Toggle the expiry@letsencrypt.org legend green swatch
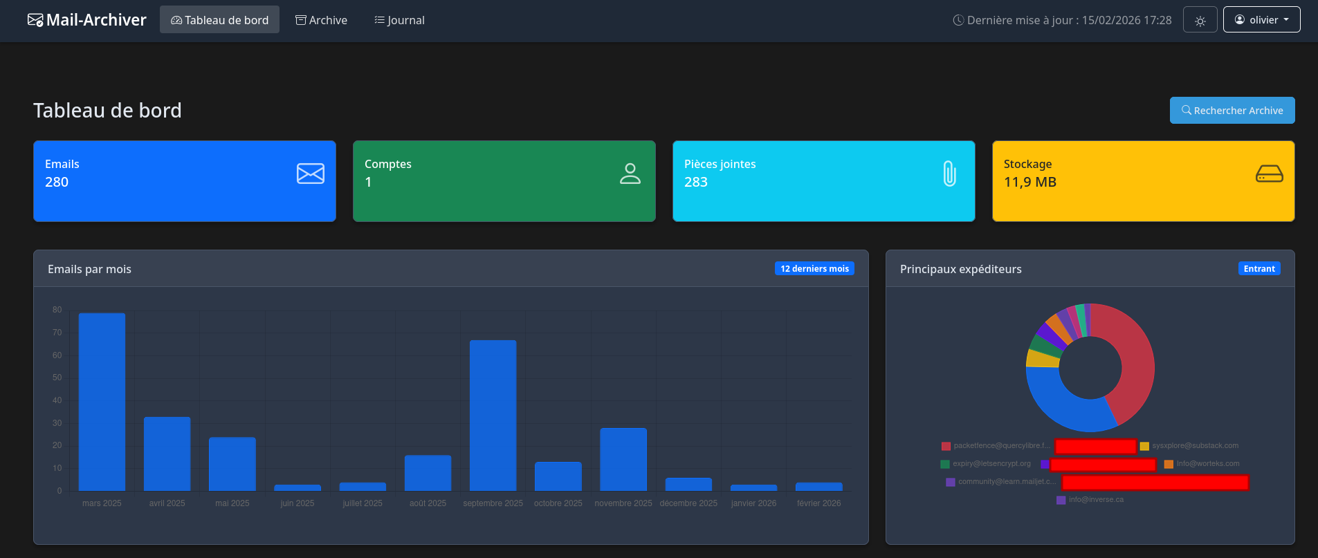The height and width of the screenshot is (558, 1318). point(945,464)
